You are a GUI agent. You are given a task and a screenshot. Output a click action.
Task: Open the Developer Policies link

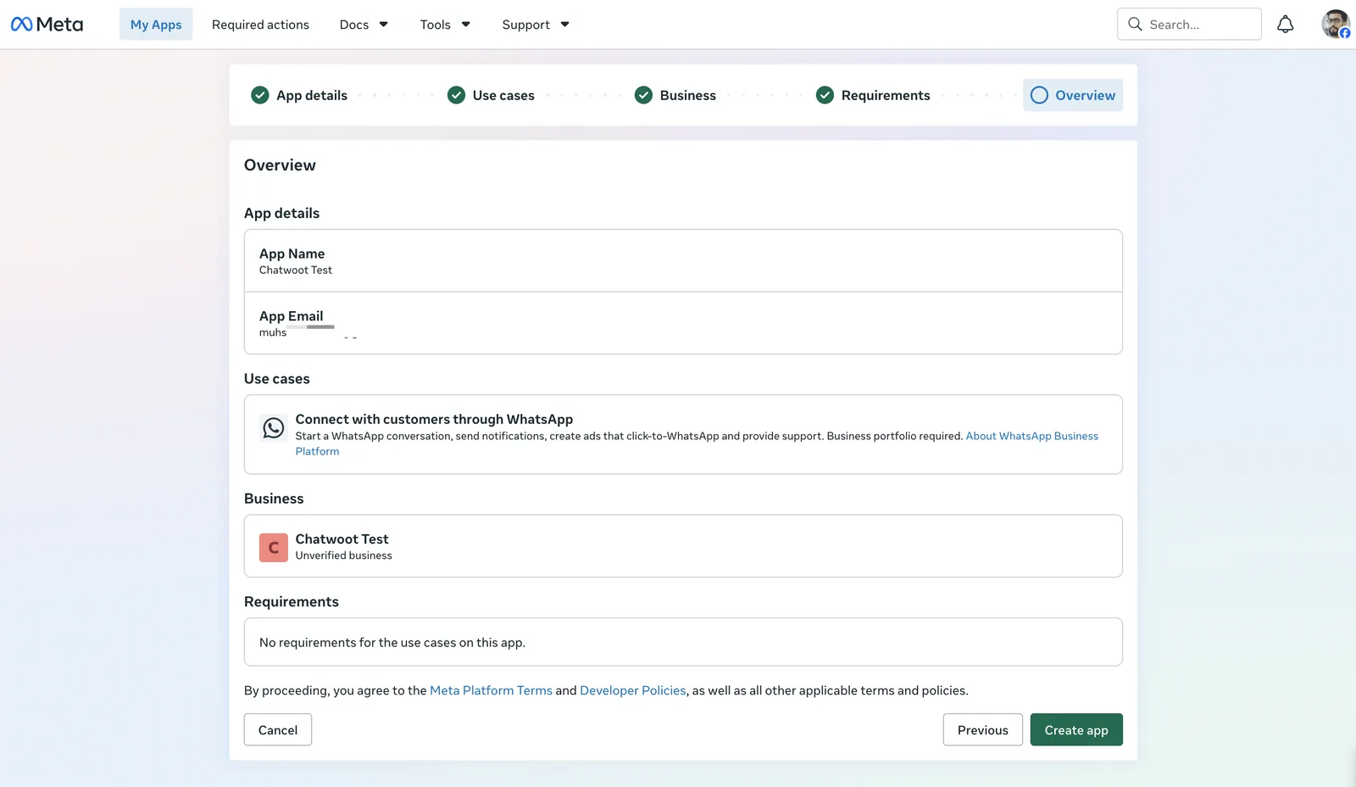[x=633, y=690]
